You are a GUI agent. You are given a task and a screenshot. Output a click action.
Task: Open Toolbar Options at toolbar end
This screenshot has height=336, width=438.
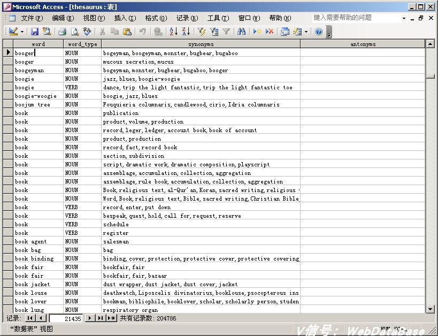tap(329, 32)
